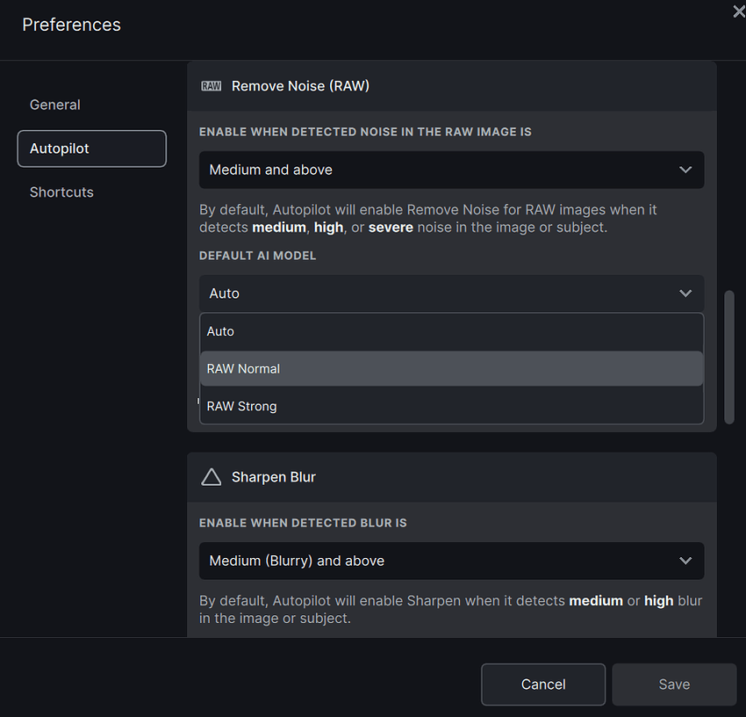This screenshot has height=717, width=746.
Task: Click the Remove Noise (RAW) section header
Action: (300, 86)
